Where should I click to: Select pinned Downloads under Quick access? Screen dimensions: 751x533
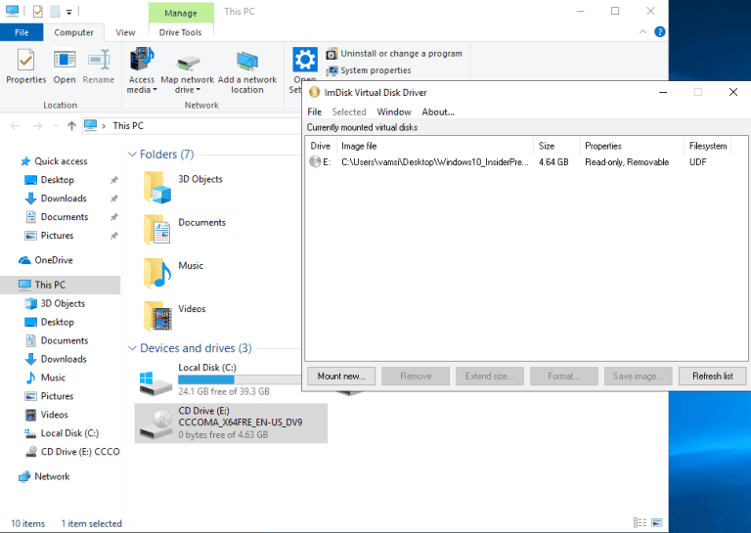point(64,199)
